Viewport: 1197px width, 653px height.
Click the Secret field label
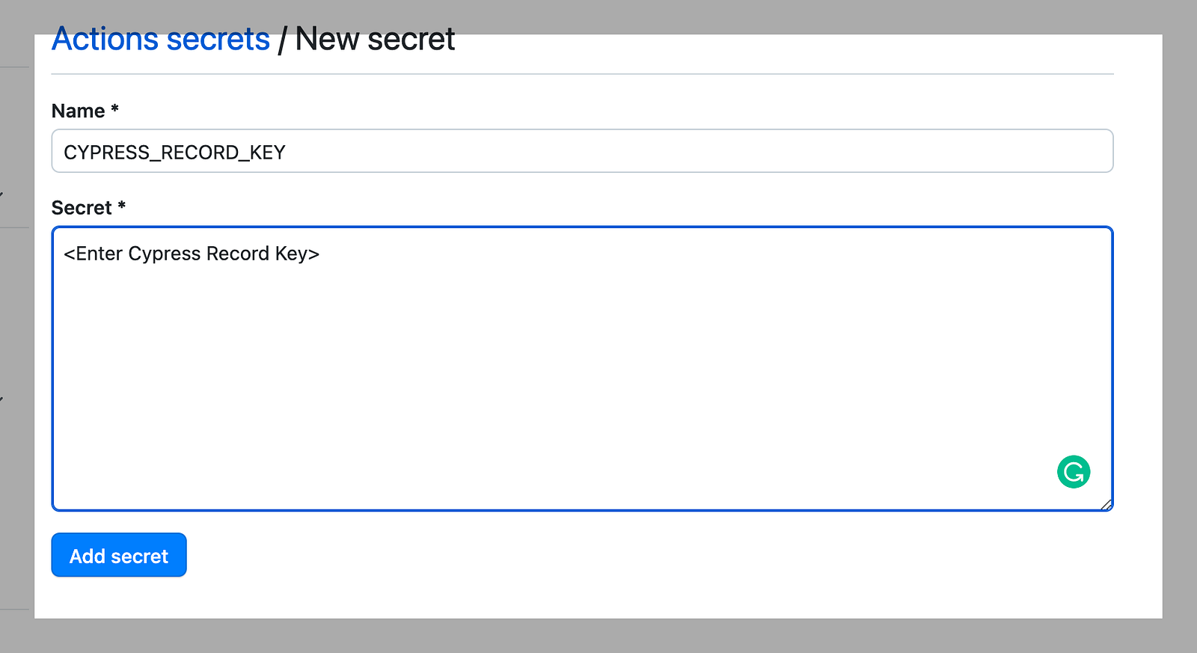pos(82,207)
